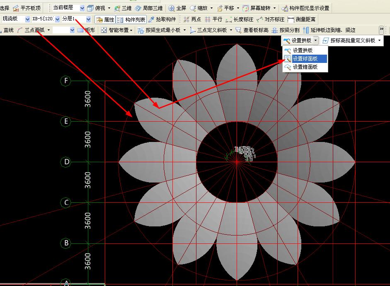The image size is (390, 286).
Task: Click the 全屏 zoom-all tool
Action: [177, 8]
